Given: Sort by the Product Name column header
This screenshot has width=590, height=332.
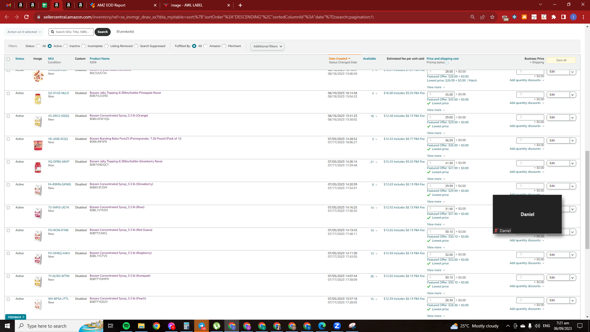Looking at the screenshot, I should pos(100,59).
